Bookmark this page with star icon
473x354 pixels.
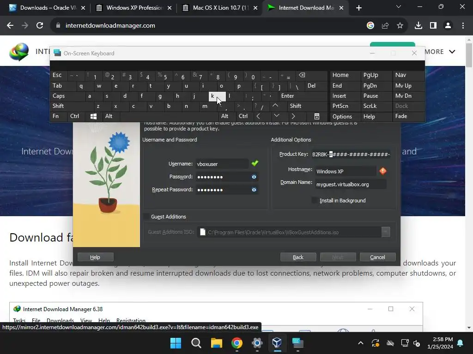point(400,26)
